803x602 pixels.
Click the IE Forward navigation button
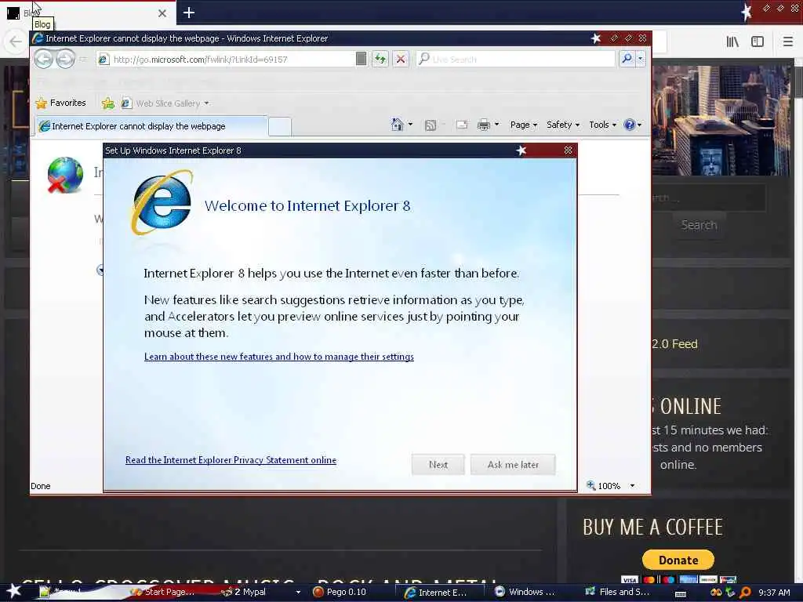[x=65, y=59]
